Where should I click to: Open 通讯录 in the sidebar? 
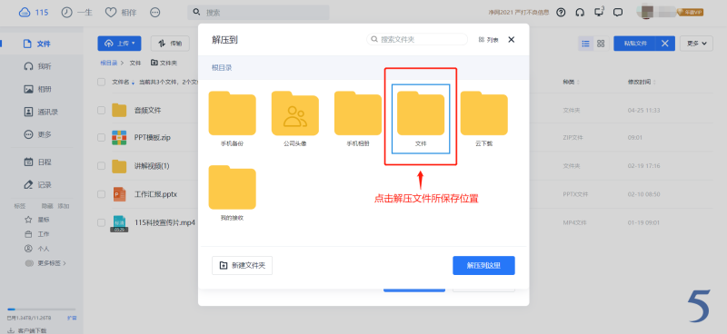tap(41, 113)
